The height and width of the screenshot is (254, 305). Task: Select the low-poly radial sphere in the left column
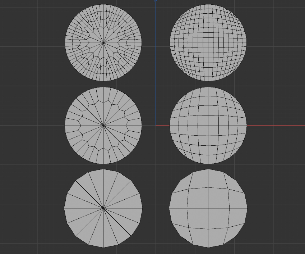click(103, 208)
